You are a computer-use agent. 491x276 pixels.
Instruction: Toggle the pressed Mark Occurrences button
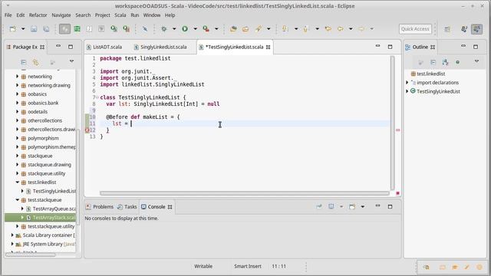(64, 29)
